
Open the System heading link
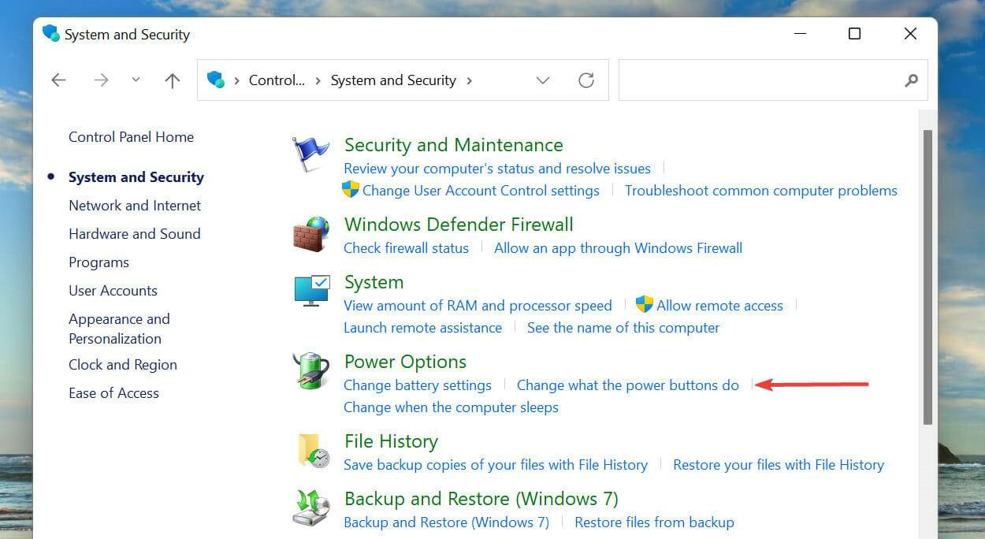374,282
